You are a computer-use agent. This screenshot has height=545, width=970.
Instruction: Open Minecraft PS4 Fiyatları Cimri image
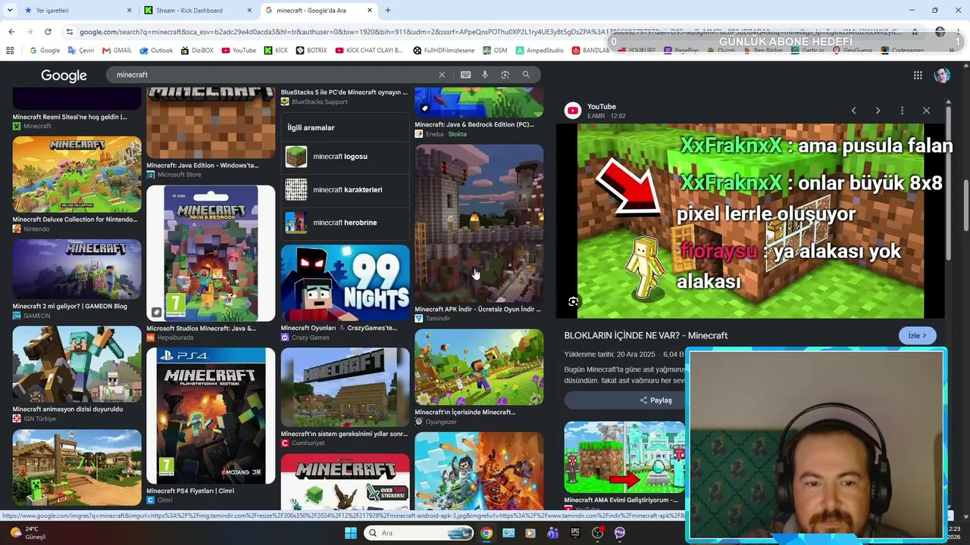tap(211, 416)
